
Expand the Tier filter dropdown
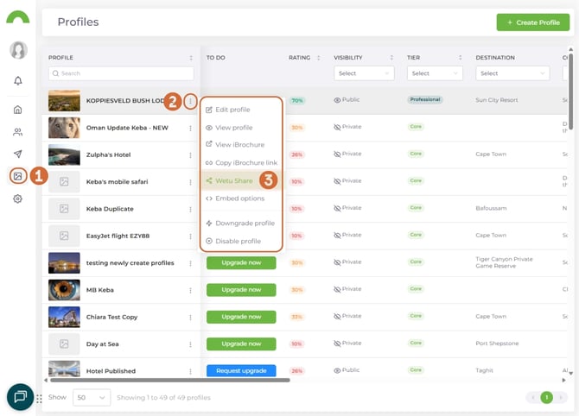click(434, 73)
